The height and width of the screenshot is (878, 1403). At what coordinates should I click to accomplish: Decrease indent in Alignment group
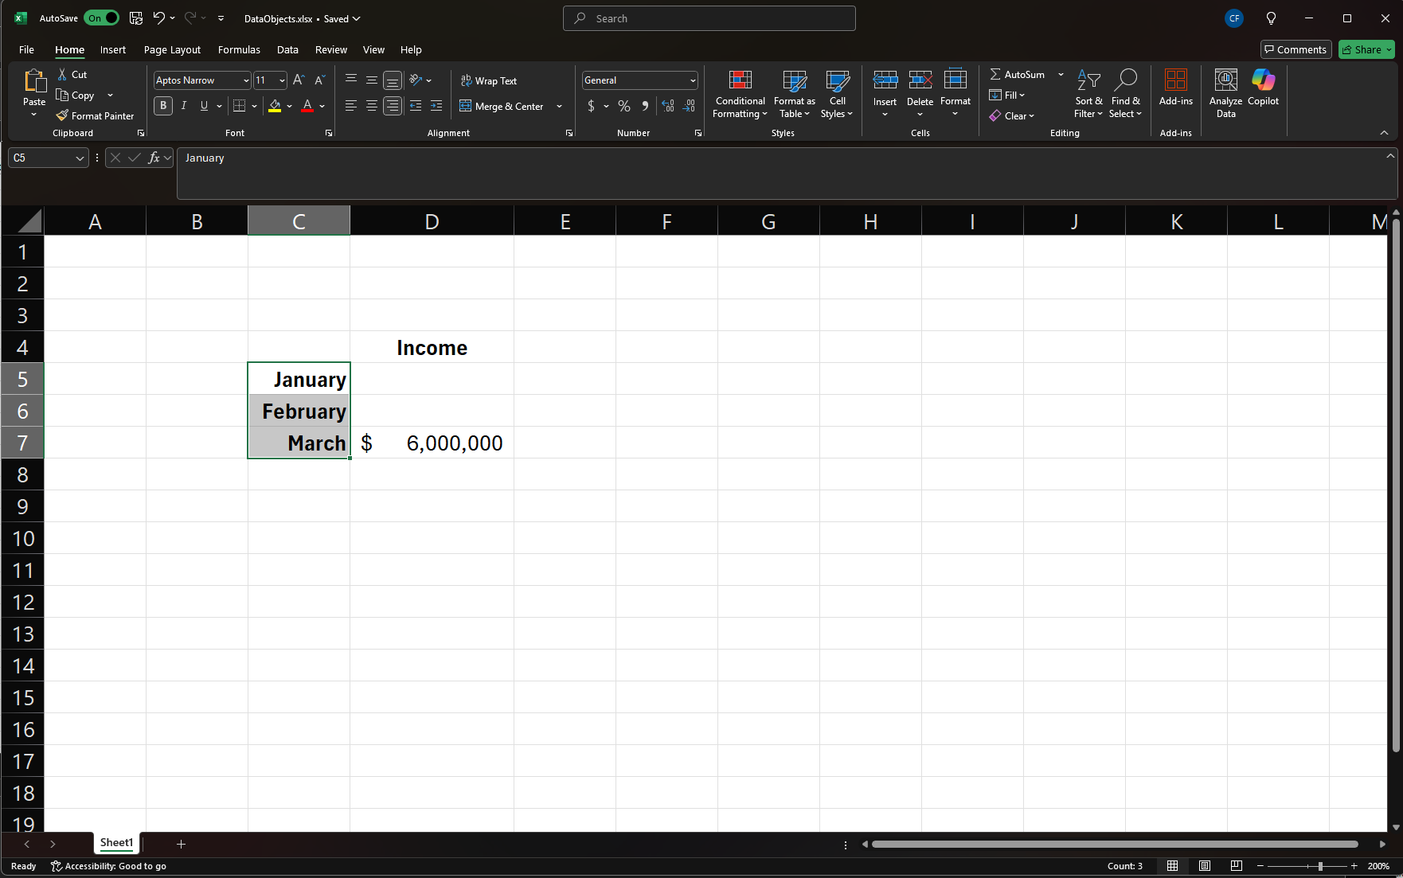pyautogui.click(x=416, y=106)
